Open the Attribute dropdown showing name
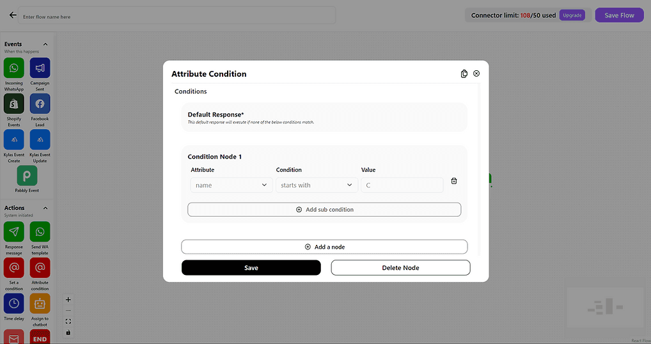Screen dimensions: 651x344 coord(231,185)
